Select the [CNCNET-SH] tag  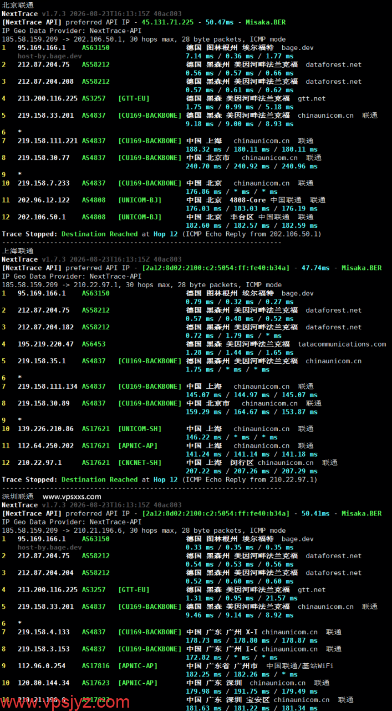pyautogui.click(x=140, y=463)
